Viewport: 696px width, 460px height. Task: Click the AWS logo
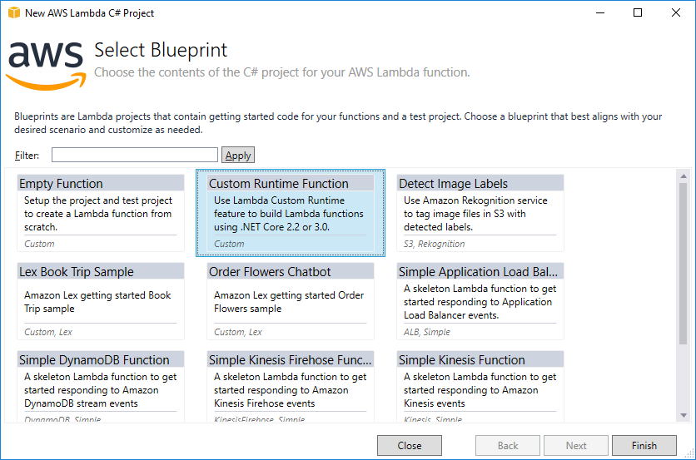click(46, 66)
